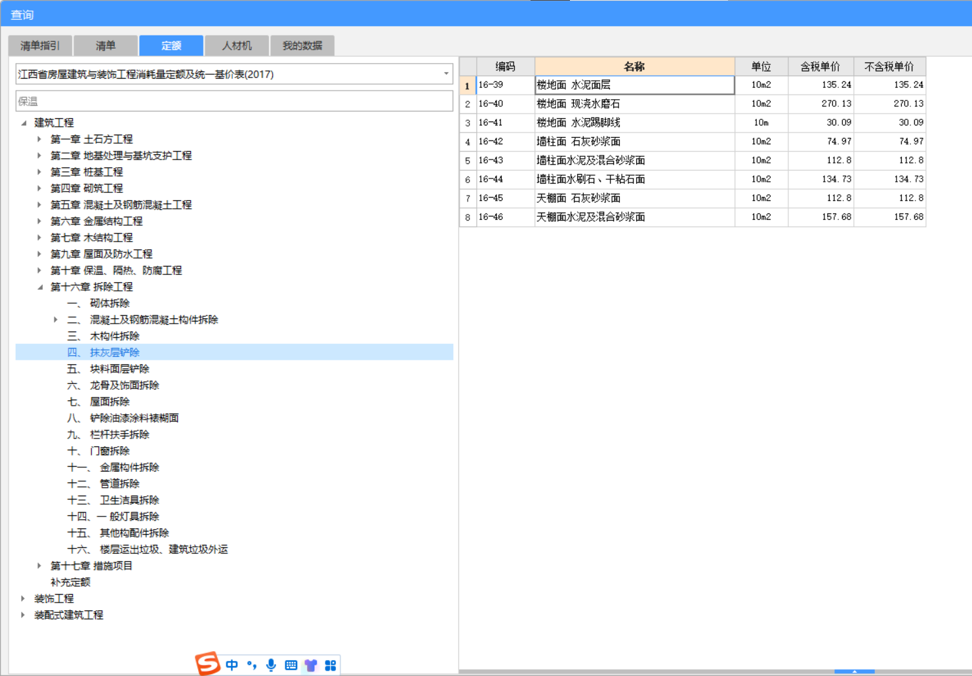Click the bottom panel expand arrow handle

854,671
